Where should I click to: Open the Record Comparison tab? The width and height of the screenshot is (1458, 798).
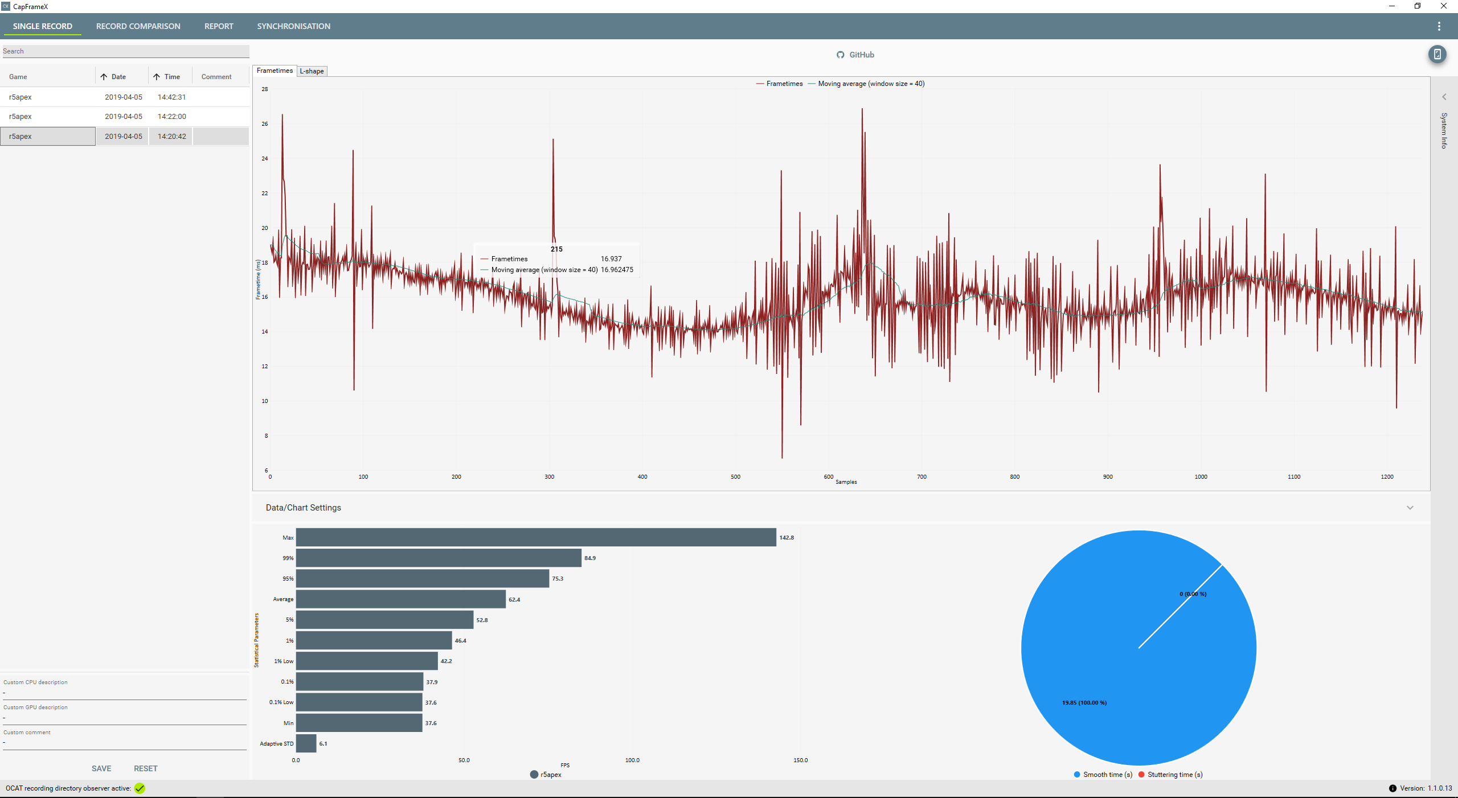point(138,26)
